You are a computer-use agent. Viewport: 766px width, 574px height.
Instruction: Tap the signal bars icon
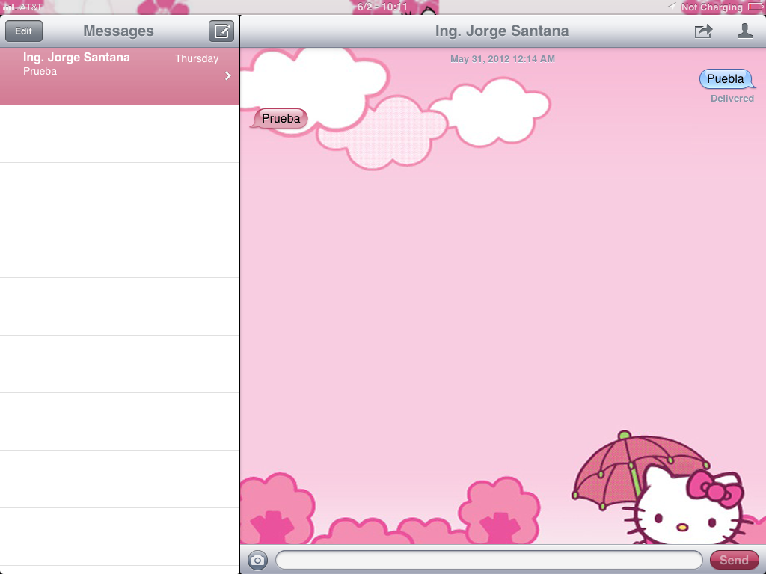(x=9, y=7)
